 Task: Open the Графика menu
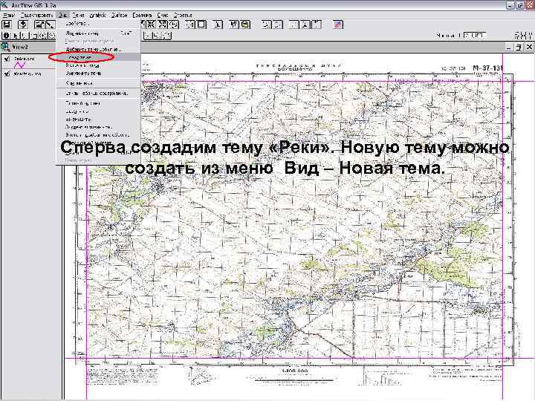tap(142, 15)
